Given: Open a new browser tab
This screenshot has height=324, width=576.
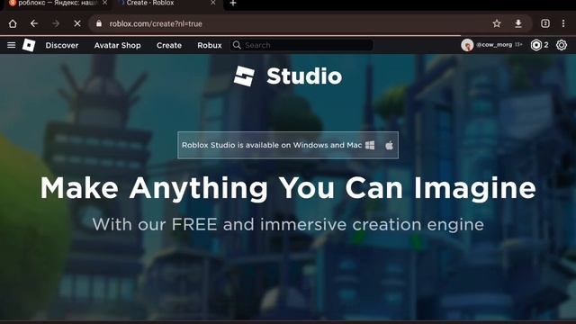Looking at the screenshot, I should click(x=233, y=4).
